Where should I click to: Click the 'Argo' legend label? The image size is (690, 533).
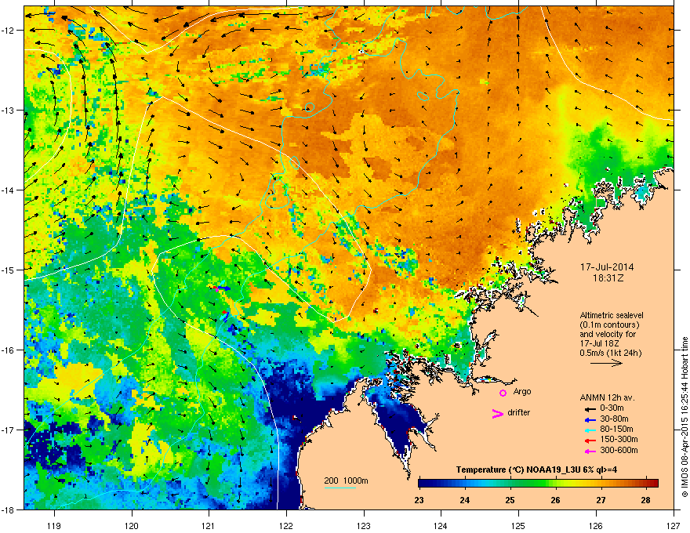pos(522,391)
